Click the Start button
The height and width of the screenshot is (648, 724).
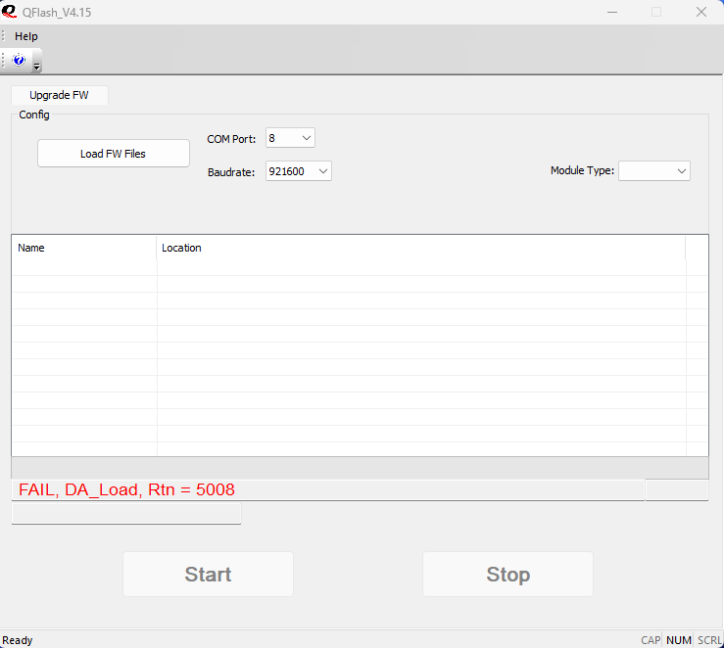coord(208,575)
